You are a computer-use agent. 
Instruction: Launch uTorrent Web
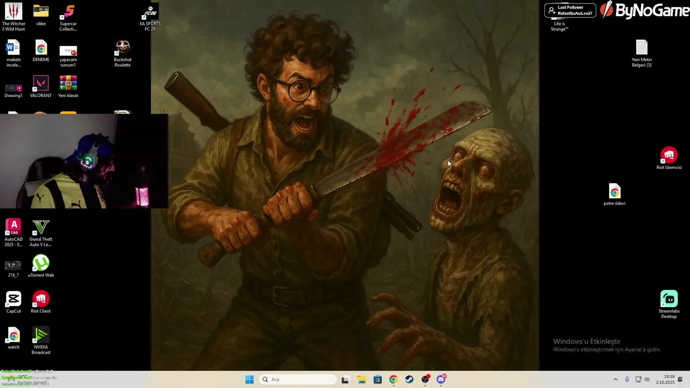[41, 267]
